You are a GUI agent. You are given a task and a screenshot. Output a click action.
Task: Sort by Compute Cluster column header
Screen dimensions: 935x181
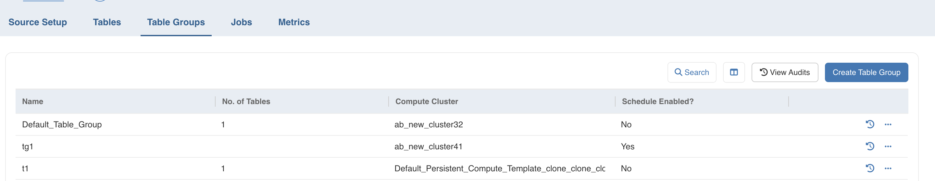427,101
